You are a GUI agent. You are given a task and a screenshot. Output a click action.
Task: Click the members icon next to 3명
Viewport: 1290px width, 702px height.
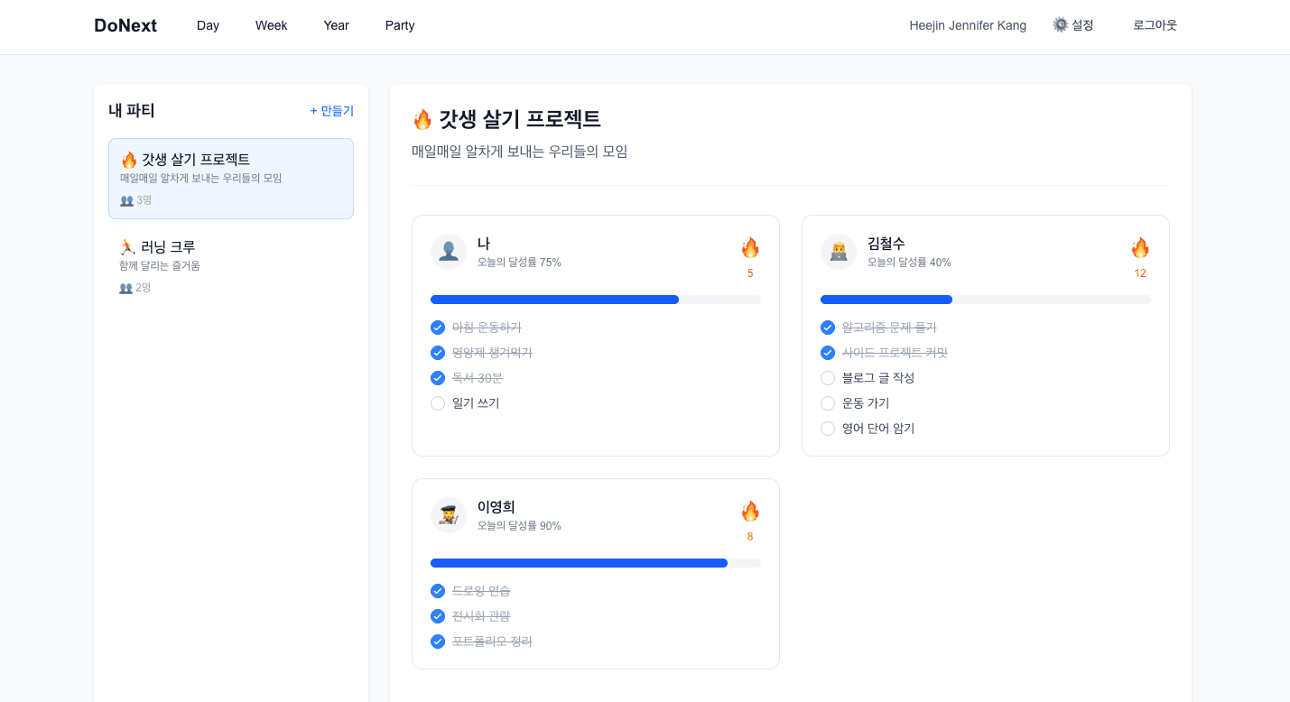[125, 200]
